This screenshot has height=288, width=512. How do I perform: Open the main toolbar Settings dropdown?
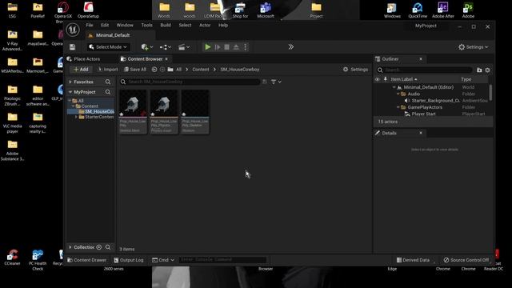(x=473, y=47)
